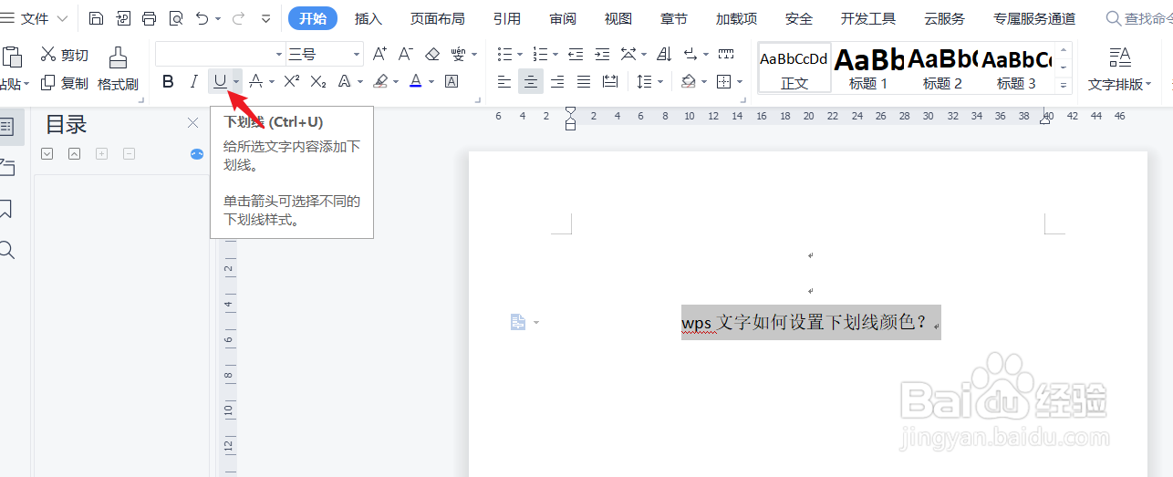Select Center paragraph alignment
Screen dimensions: 1173x477
[x=531, y=81]
